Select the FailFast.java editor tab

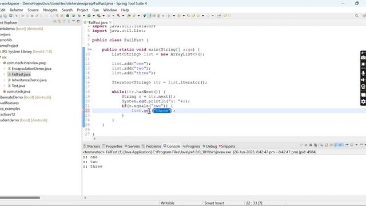pos(98,22)
